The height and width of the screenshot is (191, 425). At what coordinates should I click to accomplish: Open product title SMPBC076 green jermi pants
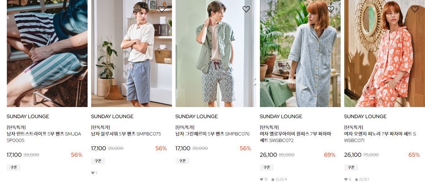(x=213, y=134)
